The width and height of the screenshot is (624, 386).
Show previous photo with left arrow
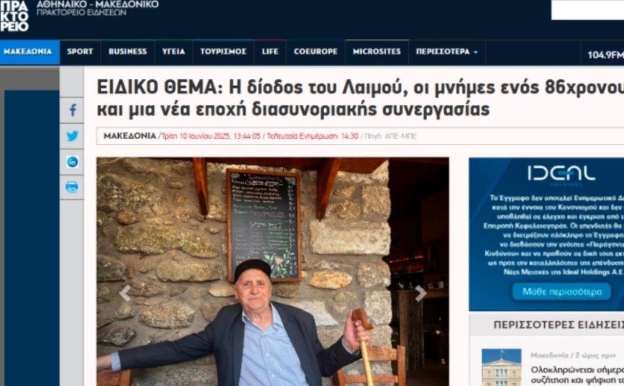pyautogui.click(x=124, y=293)
